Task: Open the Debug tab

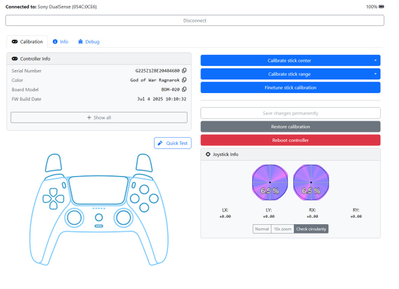Action: click(x=89, y=42)
